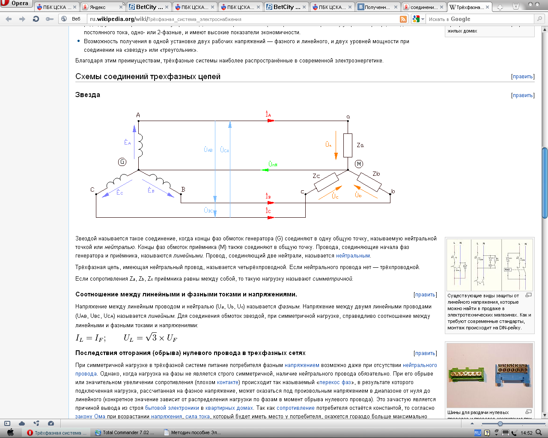Click the scrollbar down arrow
This screenshot has height=438, width=548.
pyautogui.click(x=545, y=415)
